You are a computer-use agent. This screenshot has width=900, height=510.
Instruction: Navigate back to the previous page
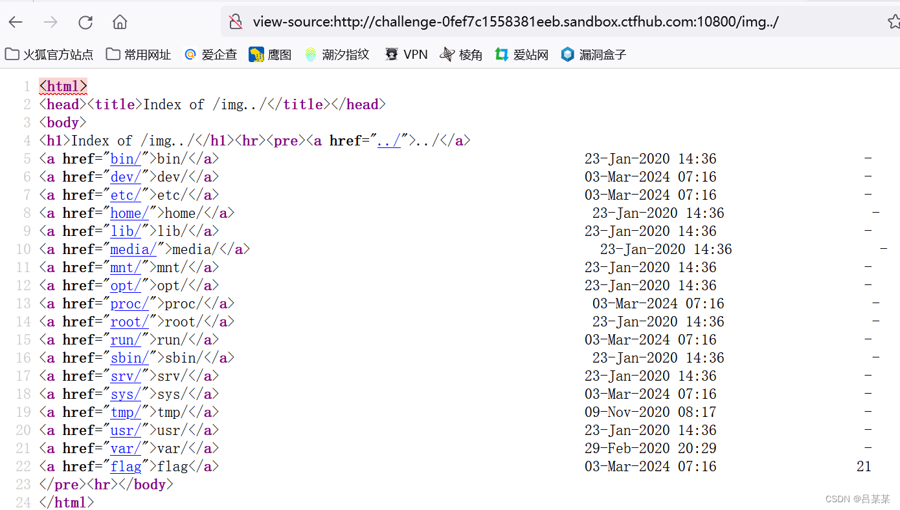coord(16,21)
